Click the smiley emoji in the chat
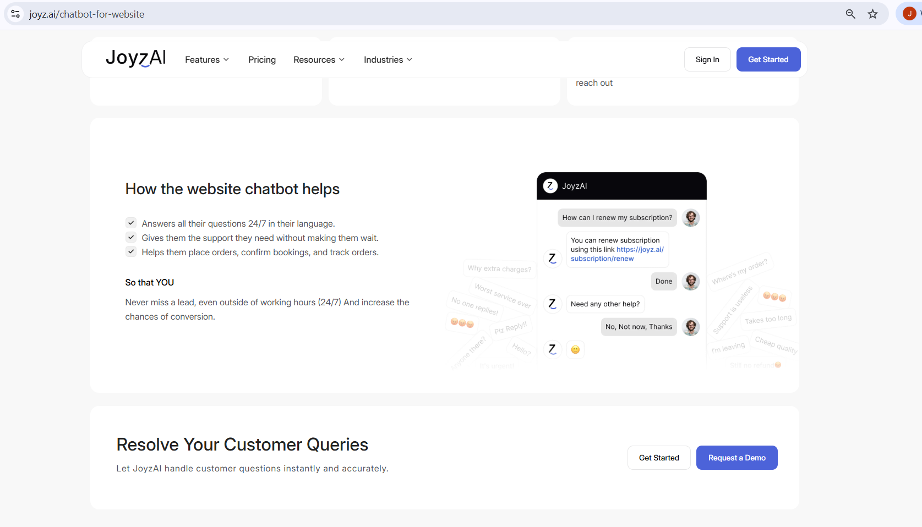This screenshot has height=527, width=922. click(x=575, y=349)
